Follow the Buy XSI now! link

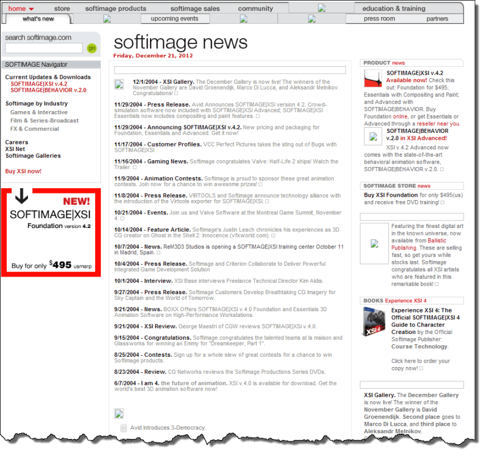[x=23, y=171]
